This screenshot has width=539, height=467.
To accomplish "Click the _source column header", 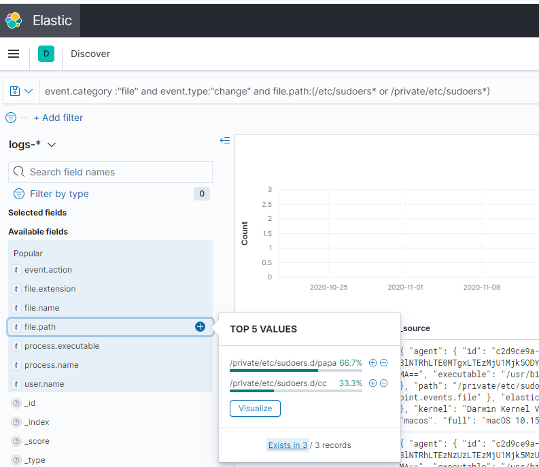I will tap(415, 328).
